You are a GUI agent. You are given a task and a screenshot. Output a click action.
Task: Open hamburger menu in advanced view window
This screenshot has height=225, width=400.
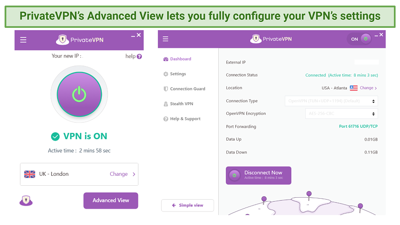166,39
